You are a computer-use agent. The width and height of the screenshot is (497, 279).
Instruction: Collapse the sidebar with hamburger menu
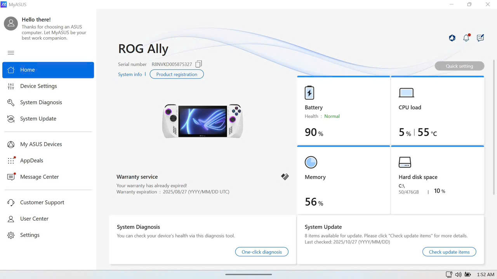[11, 53]
